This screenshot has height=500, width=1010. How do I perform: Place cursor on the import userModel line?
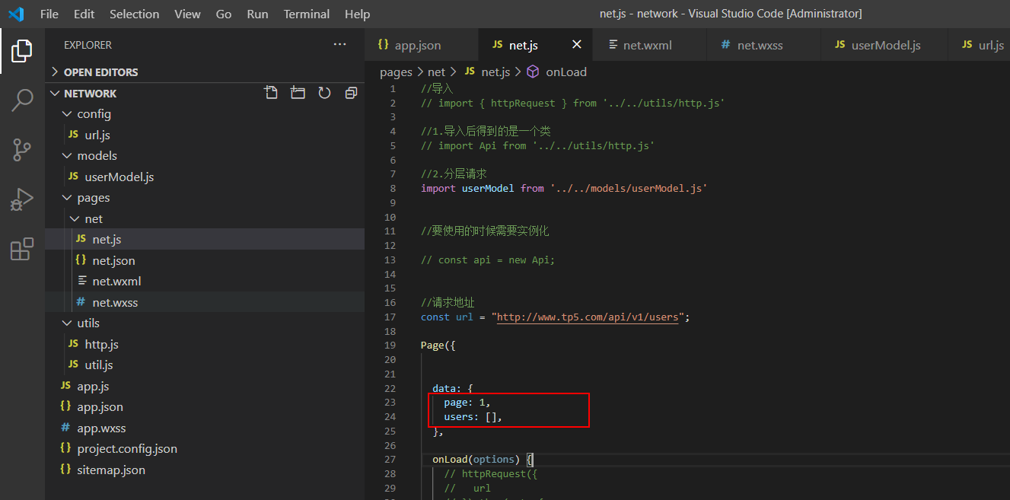[x=564, y=188]
